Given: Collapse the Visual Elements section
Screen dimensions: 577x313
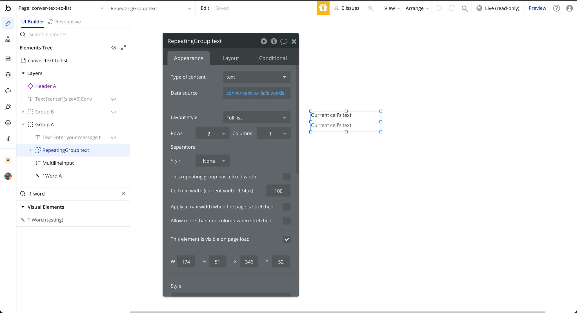Looking at the screenshot, I should 23,207.
